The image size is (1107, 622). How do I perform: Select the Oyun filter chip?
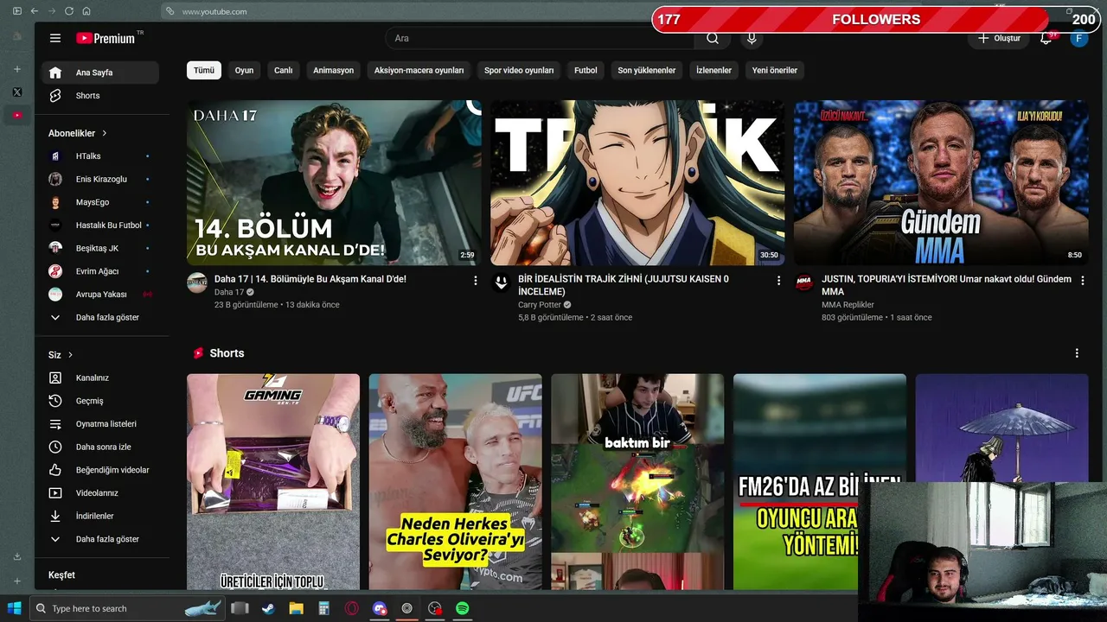pyautogui.click(x=245, y=70)
